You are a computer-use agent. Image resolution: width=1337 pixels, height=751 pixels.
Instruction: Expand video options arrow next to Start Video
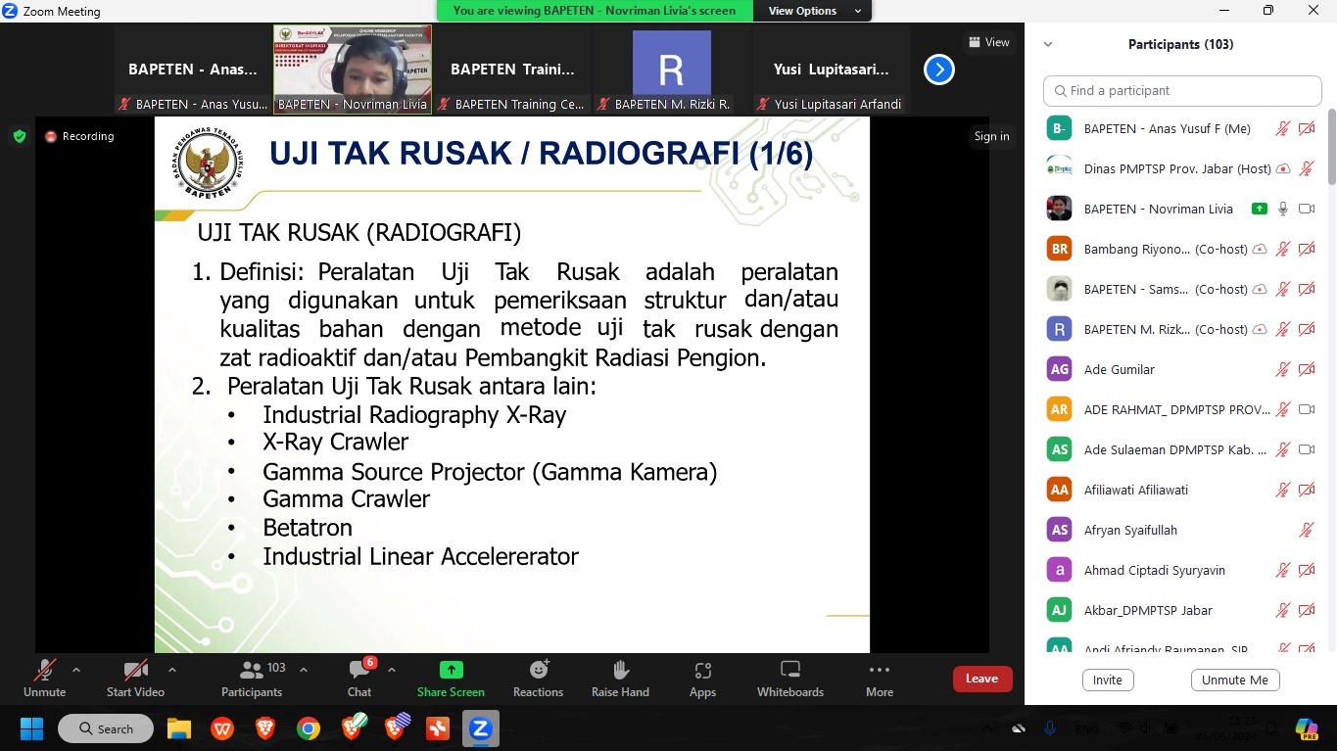point(172,670)
